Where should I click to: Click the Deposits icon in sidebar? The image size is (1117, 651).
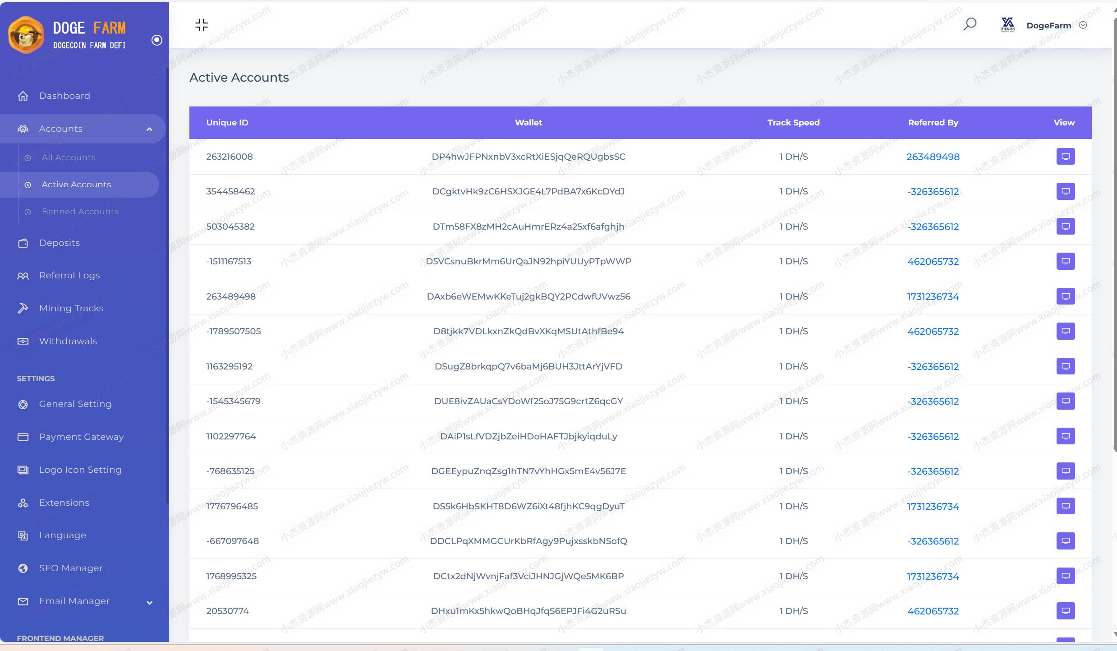pyautogui.click(x=23, y=243)
